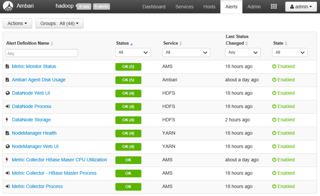Image resolution: width=320 pixels, height=196 pixels.
Task: Click YARN service in NodeManager Health row
Action: (x=168, y=133)
